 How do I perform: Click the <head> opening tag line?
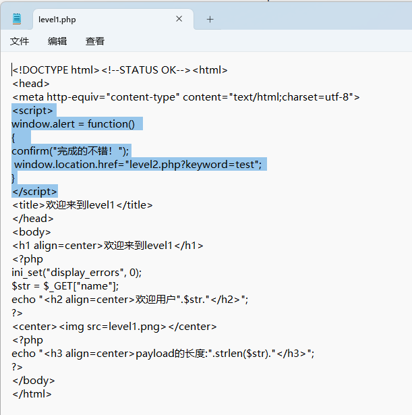coord(30,84)
